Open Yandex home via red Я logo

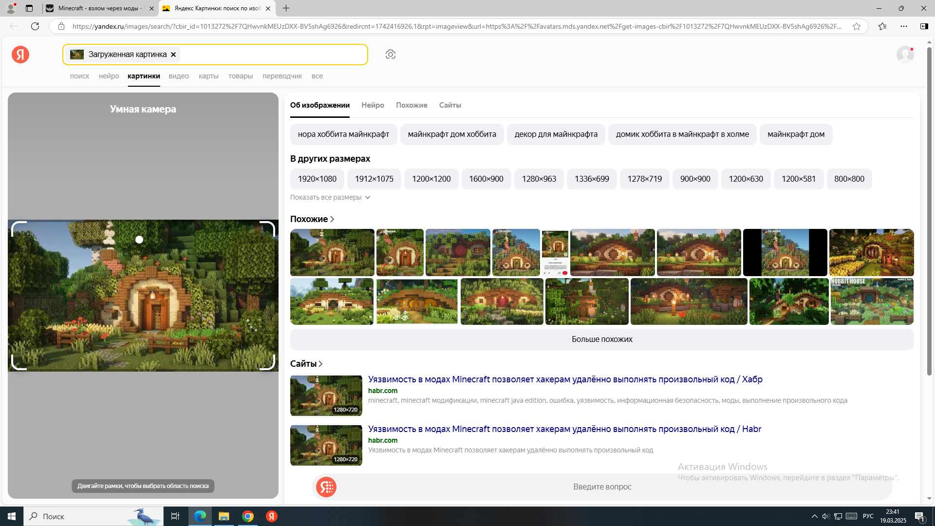[20, 55]
